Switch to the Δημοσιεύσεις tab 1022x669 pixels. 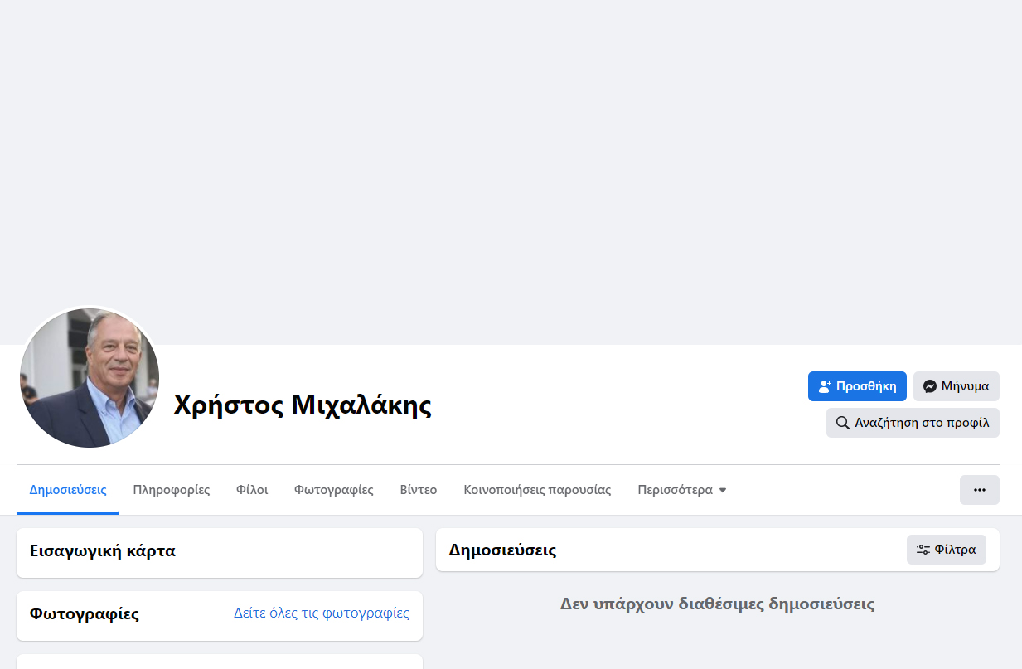pyautogui.click(x=68, y=490)
